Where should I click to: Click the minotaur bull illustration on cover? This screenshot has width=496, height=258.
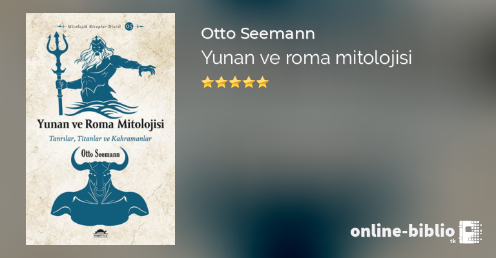click(x=99, y=186)
